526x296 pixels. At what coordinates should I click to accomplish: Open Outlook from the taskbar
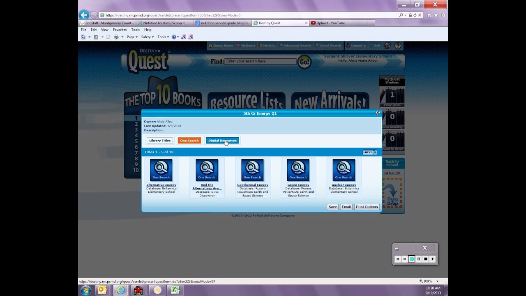click(102, 290)
